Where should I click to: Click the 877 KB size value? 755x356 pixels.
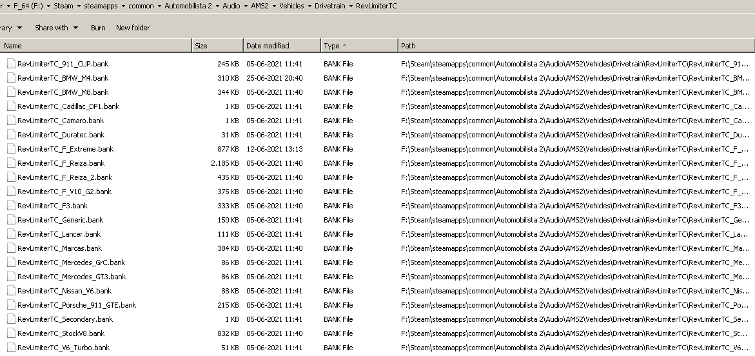point(228,149)
